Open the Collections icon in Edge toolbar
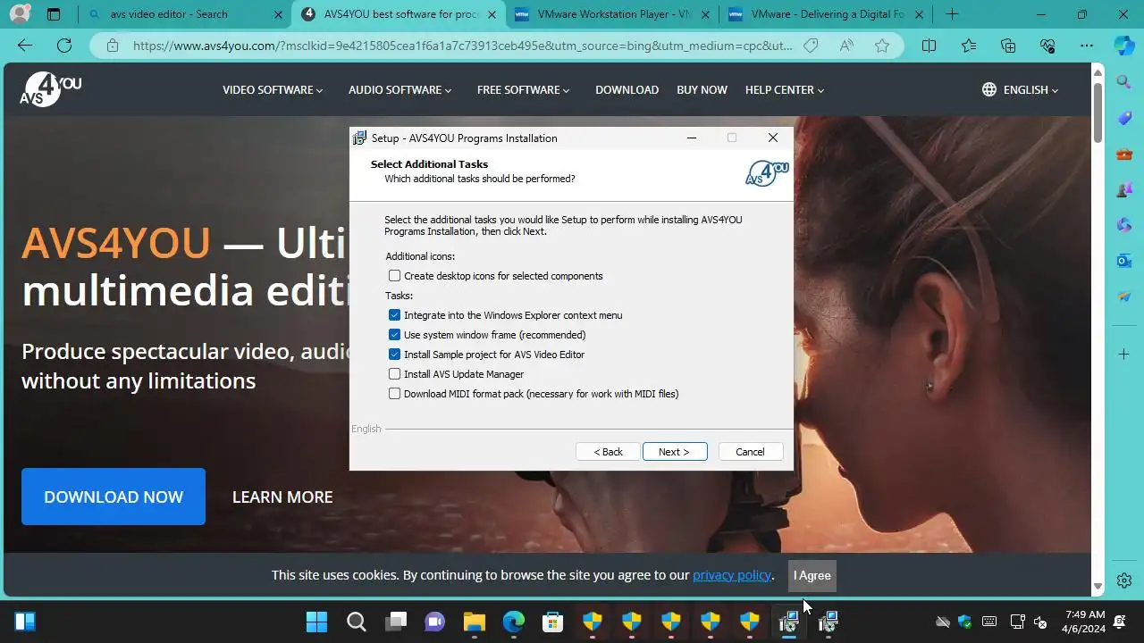1144x643 pixels. point(1008,46)
